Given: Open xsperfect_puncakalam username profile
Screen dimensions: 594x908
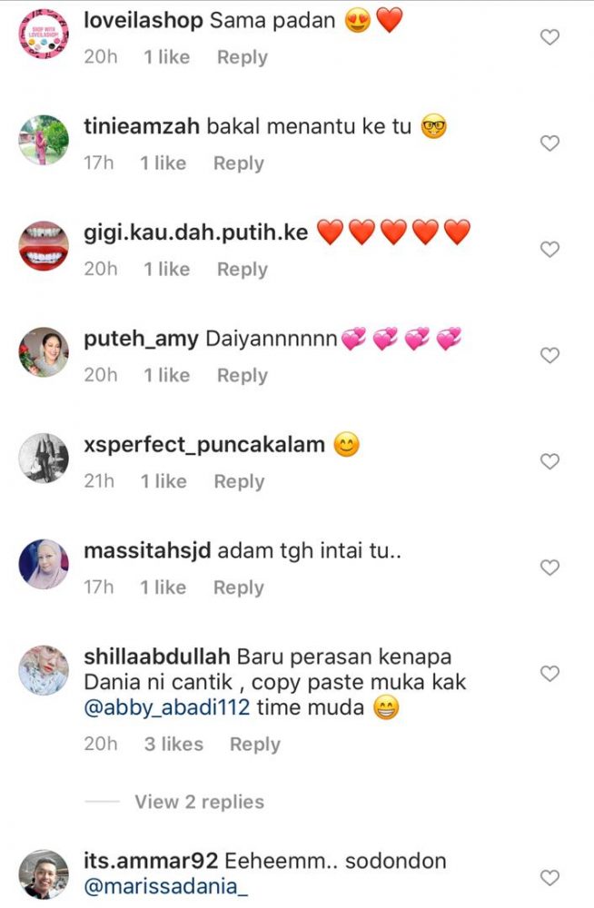Looking at the screenshot, I should [204, 445].
